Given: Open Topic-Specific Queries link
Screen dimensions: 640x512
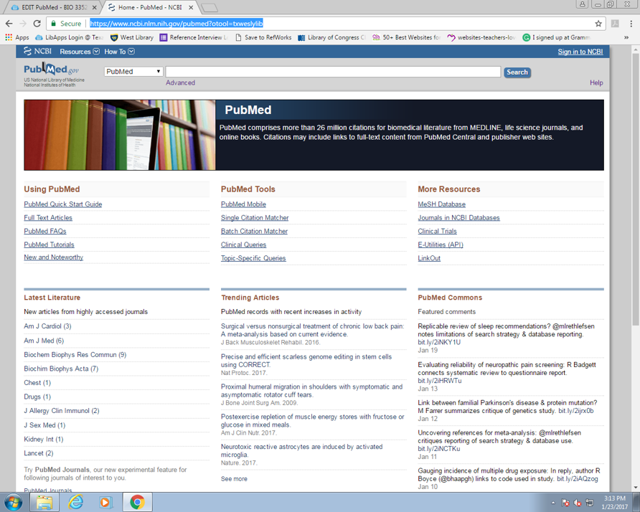Looking at the screenshot, I should 253,258.
